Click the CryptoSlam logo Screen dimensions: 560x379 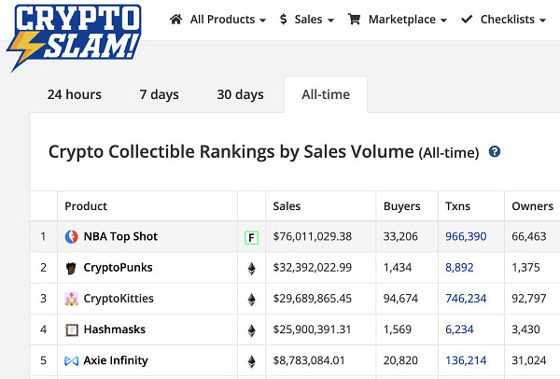[74, 37]
